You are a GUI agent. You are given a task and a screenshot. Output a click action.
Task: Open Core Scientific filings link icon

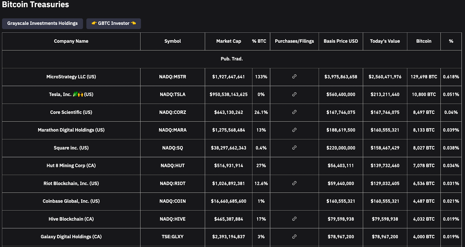[294, 112]
